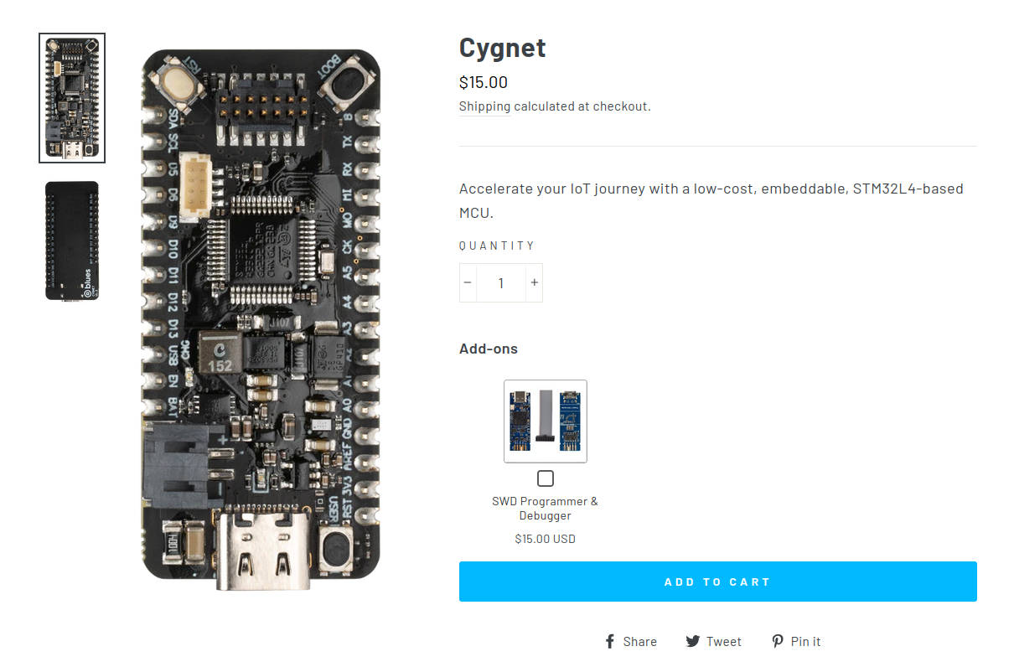Click the Pinterest Pin it icon

[x=778, y=641]
